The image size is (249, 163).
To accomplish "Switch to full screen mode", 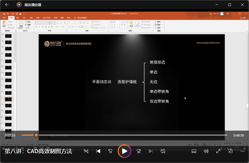I will (x=218, y=151).
